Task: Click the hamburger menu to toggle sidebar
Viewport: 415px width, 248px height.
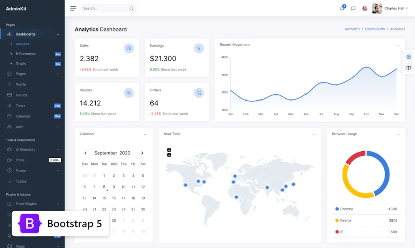Action: [x=73, y=8]
